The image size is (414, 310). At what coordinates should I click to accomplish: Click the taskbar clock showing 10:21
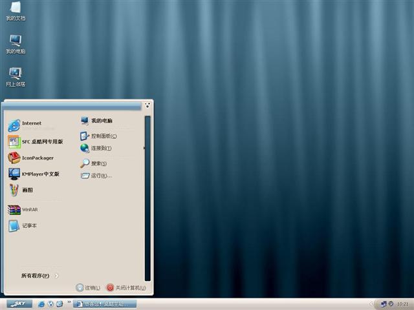point(402,304)
